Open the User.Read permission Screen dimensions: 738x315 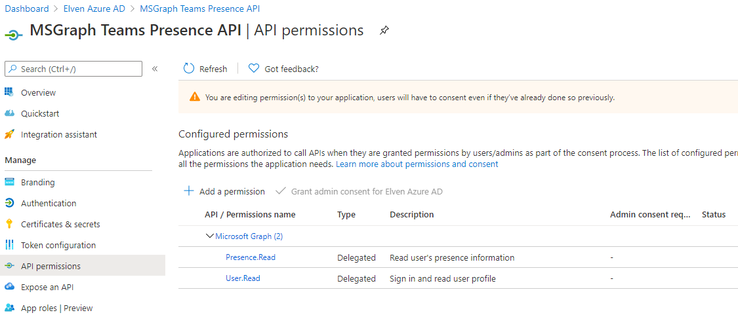pos(243,278)
